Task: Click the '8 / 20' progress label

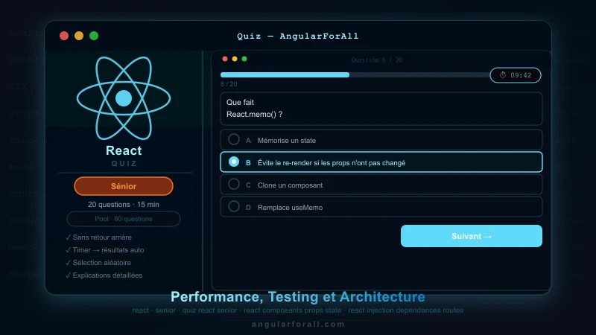Action: click(229, 84)
